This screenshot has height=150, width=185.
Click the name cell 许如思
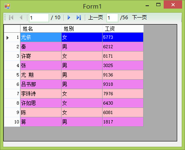tap(41, 103)
